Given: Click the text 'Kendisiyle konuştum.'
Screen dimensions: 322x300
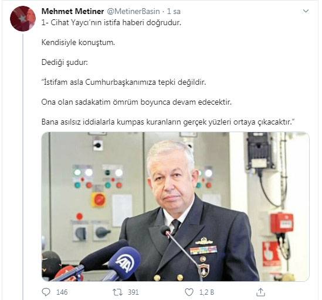Looking at the screenshot, I should [78, 43].
